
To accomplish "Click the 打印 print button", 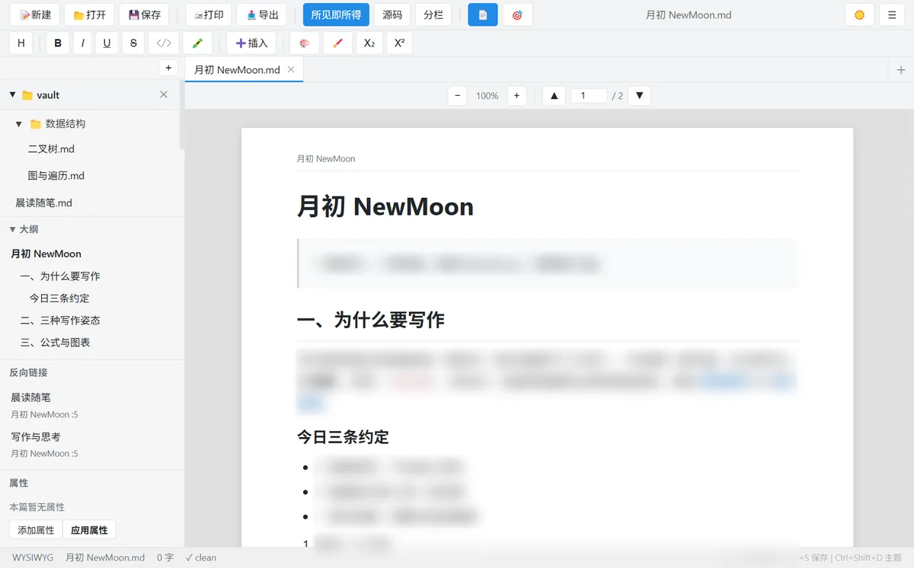I will click(209, 14).
